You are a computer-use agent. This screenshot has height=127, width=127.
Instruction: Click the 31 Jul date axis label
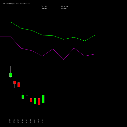click(42, 121)
